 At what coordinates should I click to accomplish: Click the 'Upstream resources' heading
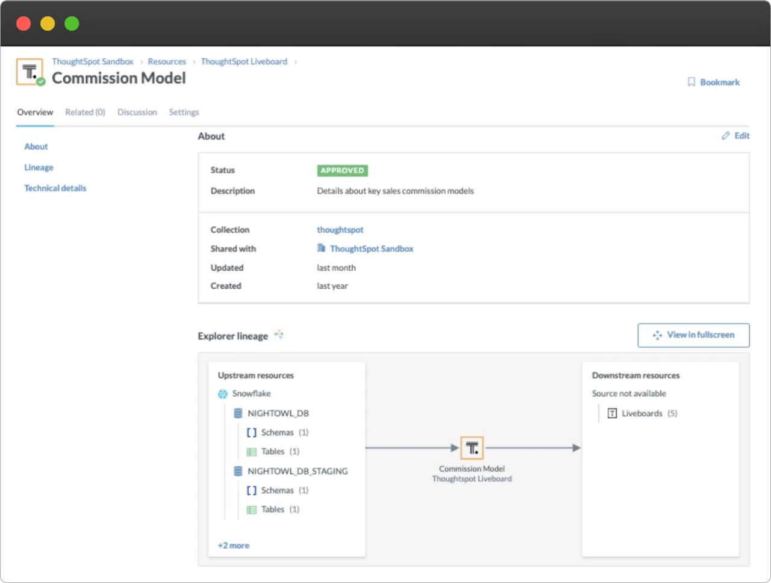(256, 375)
